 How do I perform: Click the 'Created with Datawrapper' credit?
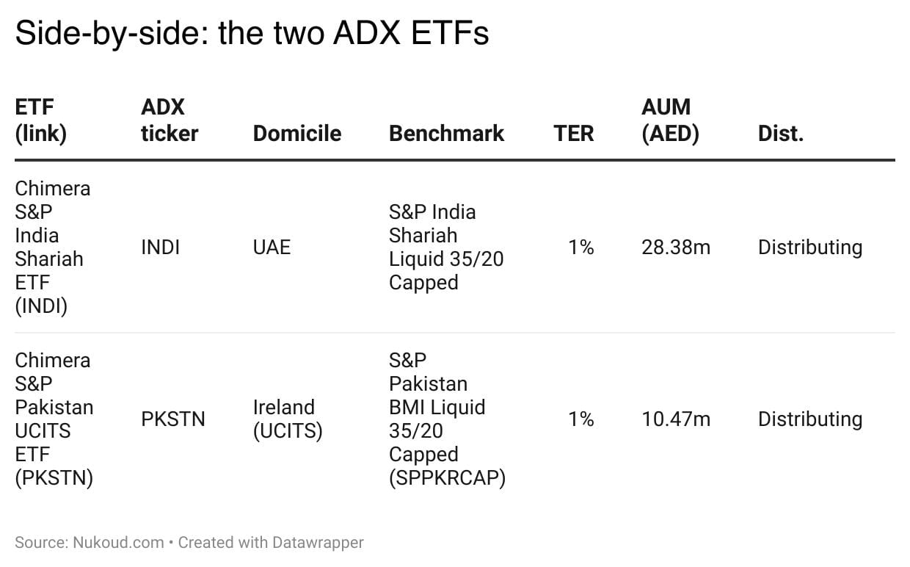point(271,543)
